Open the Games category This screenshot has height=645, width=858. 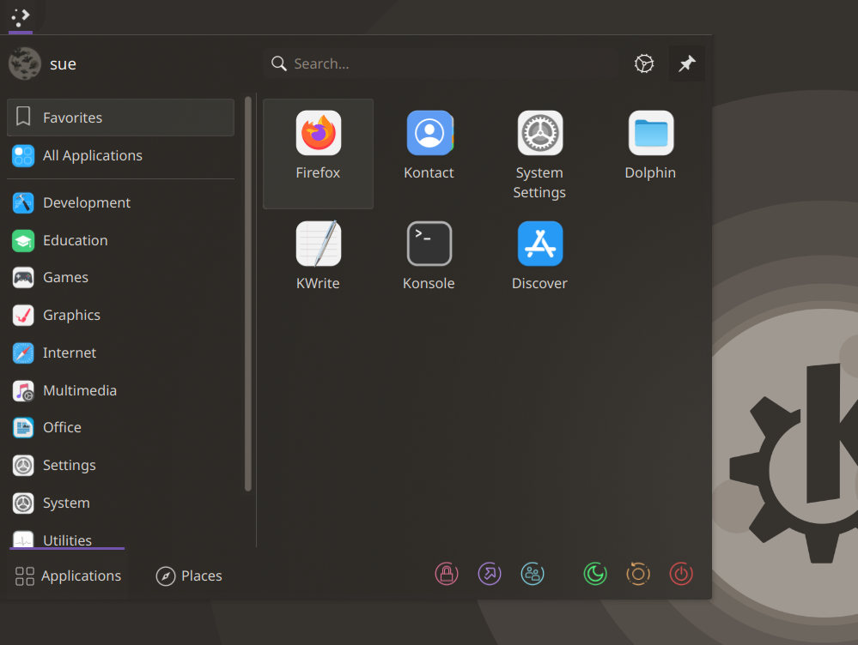pyautogui.click(x=120, y=278)
